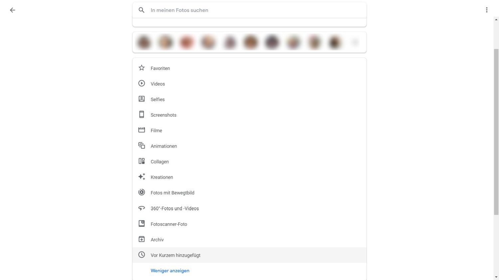
Task: Select Animationen from the list
Action: pyautogui.click(x=164, y=146)
